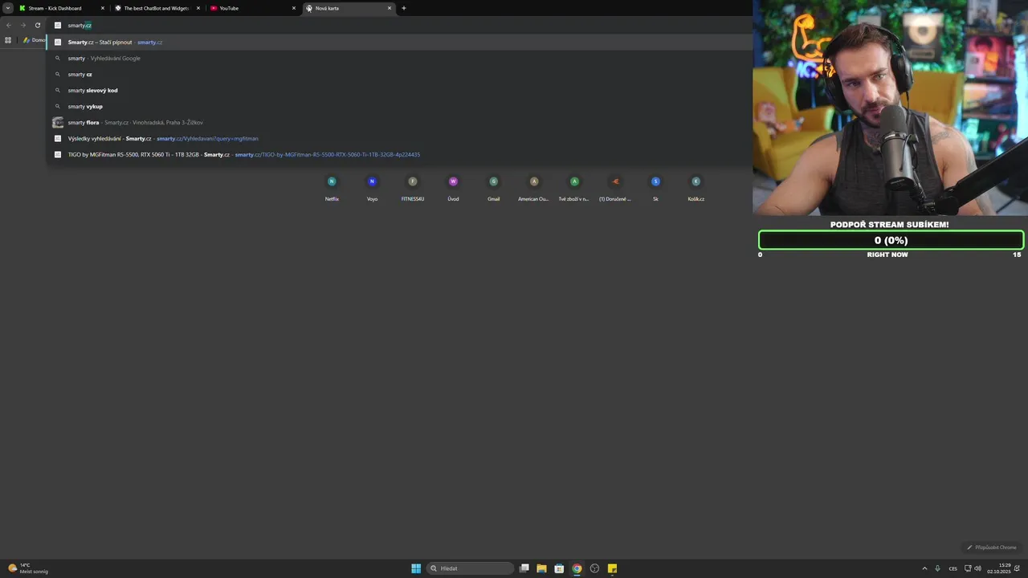Open a new tab with plus button

tap(404, 8)
